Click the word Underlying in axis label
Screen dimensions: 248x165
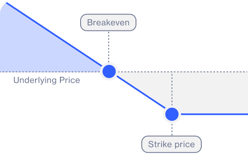pos(35,80)
